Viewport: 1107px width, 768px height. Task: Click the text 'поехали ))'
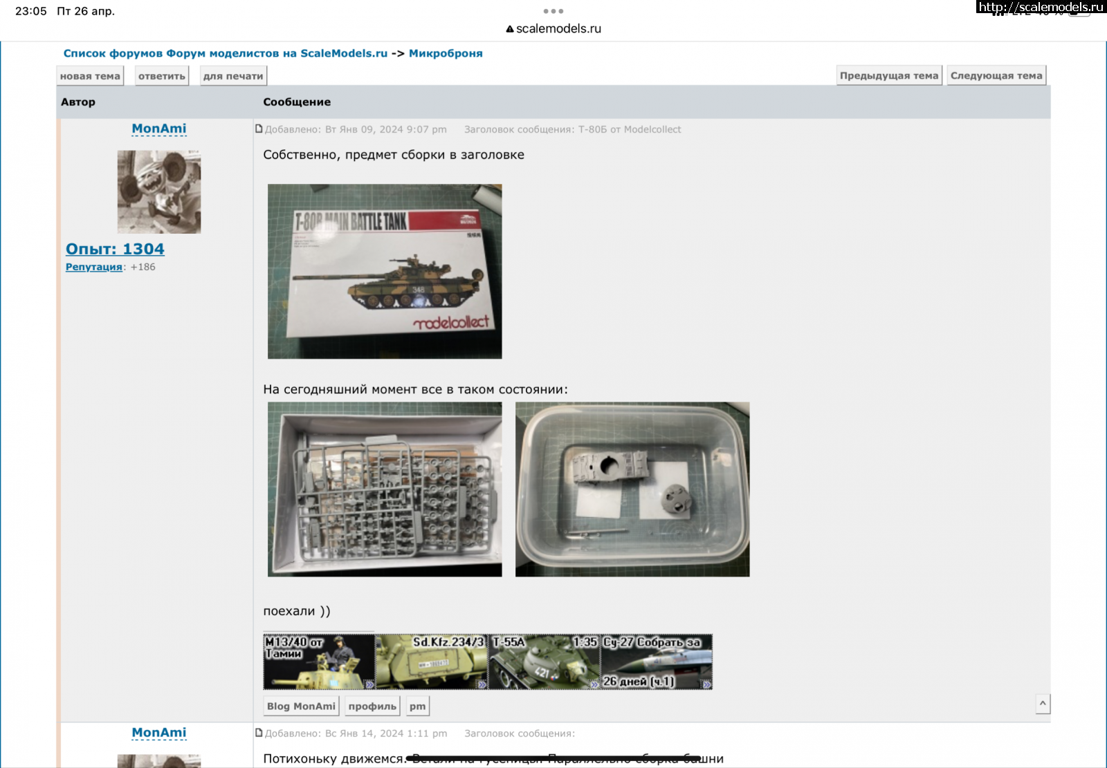(297, 611)
